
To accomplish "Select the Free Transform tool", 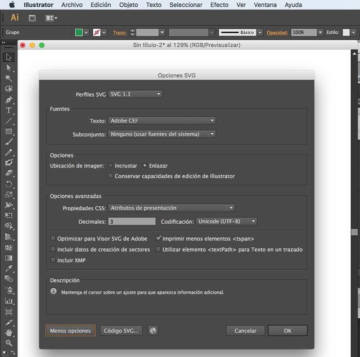I will pyautogui.click(x=9, y=215).
